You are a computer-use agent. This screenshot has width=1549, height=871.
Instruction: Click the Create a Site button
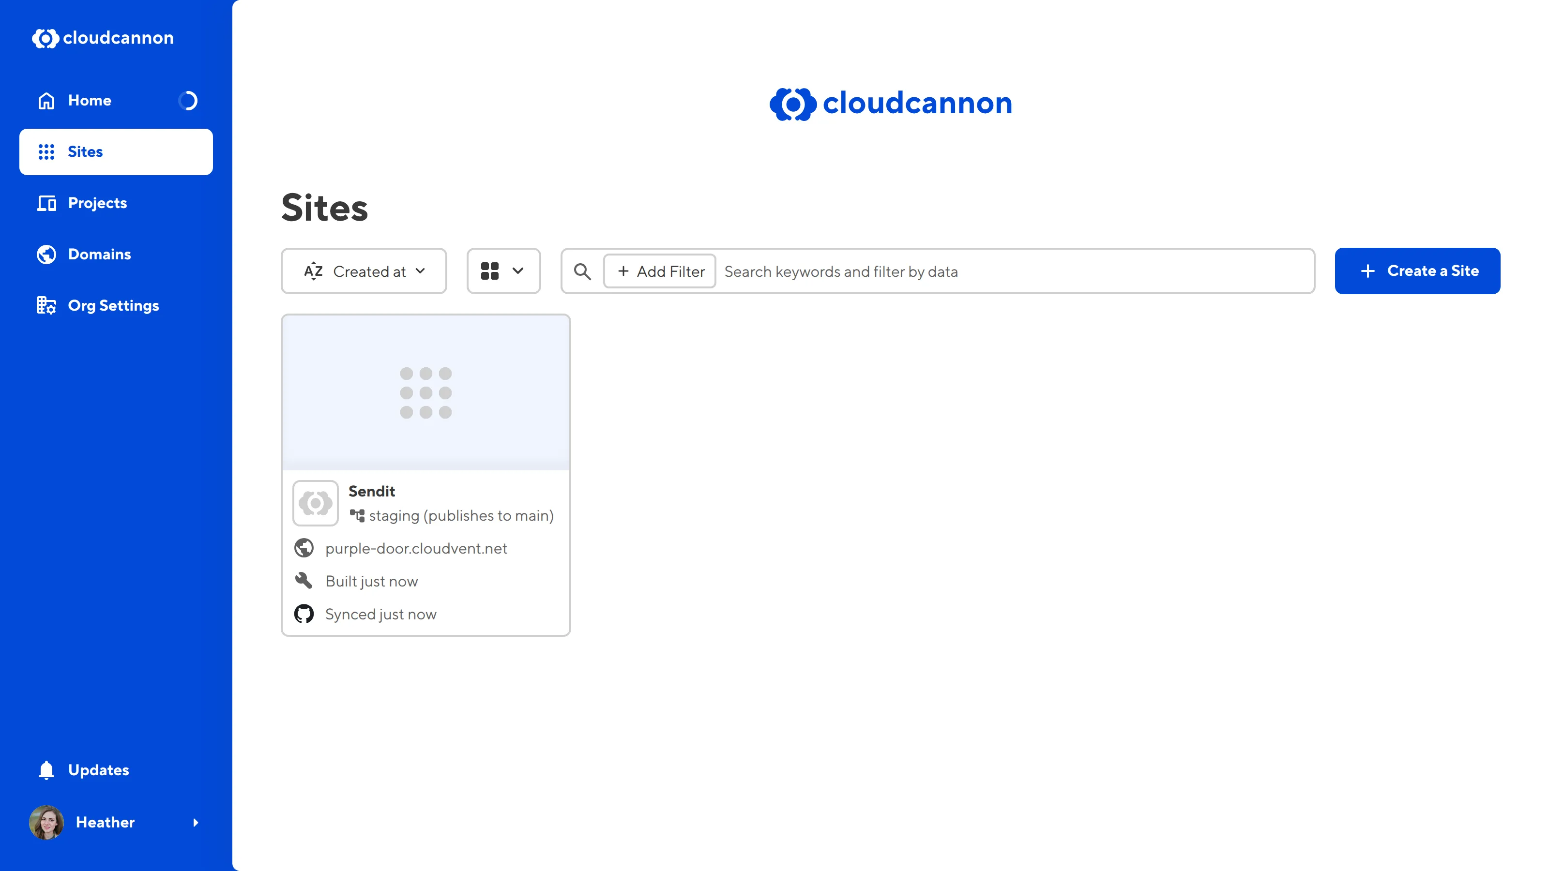(x=1417, y=271)
